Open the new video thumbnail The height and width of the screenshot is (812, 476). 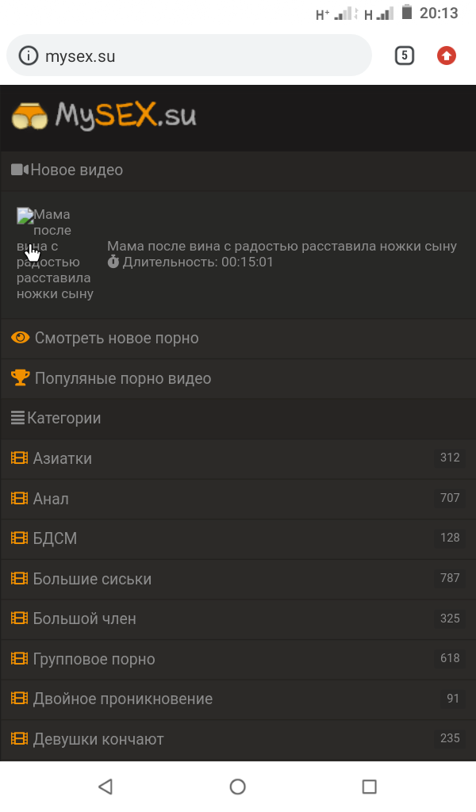pyautogui.click(x=54, y=254)
